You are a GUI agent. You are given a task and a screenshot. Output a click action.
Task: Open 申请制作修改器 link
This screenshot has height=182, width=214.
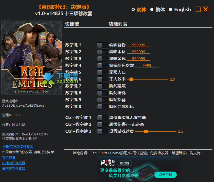[x=14, y=163]
